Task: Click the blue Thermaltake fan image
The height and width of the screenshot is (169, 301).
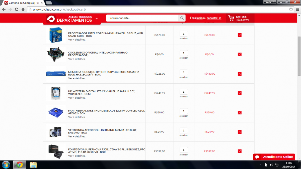Action: click(x=56, y=112)
